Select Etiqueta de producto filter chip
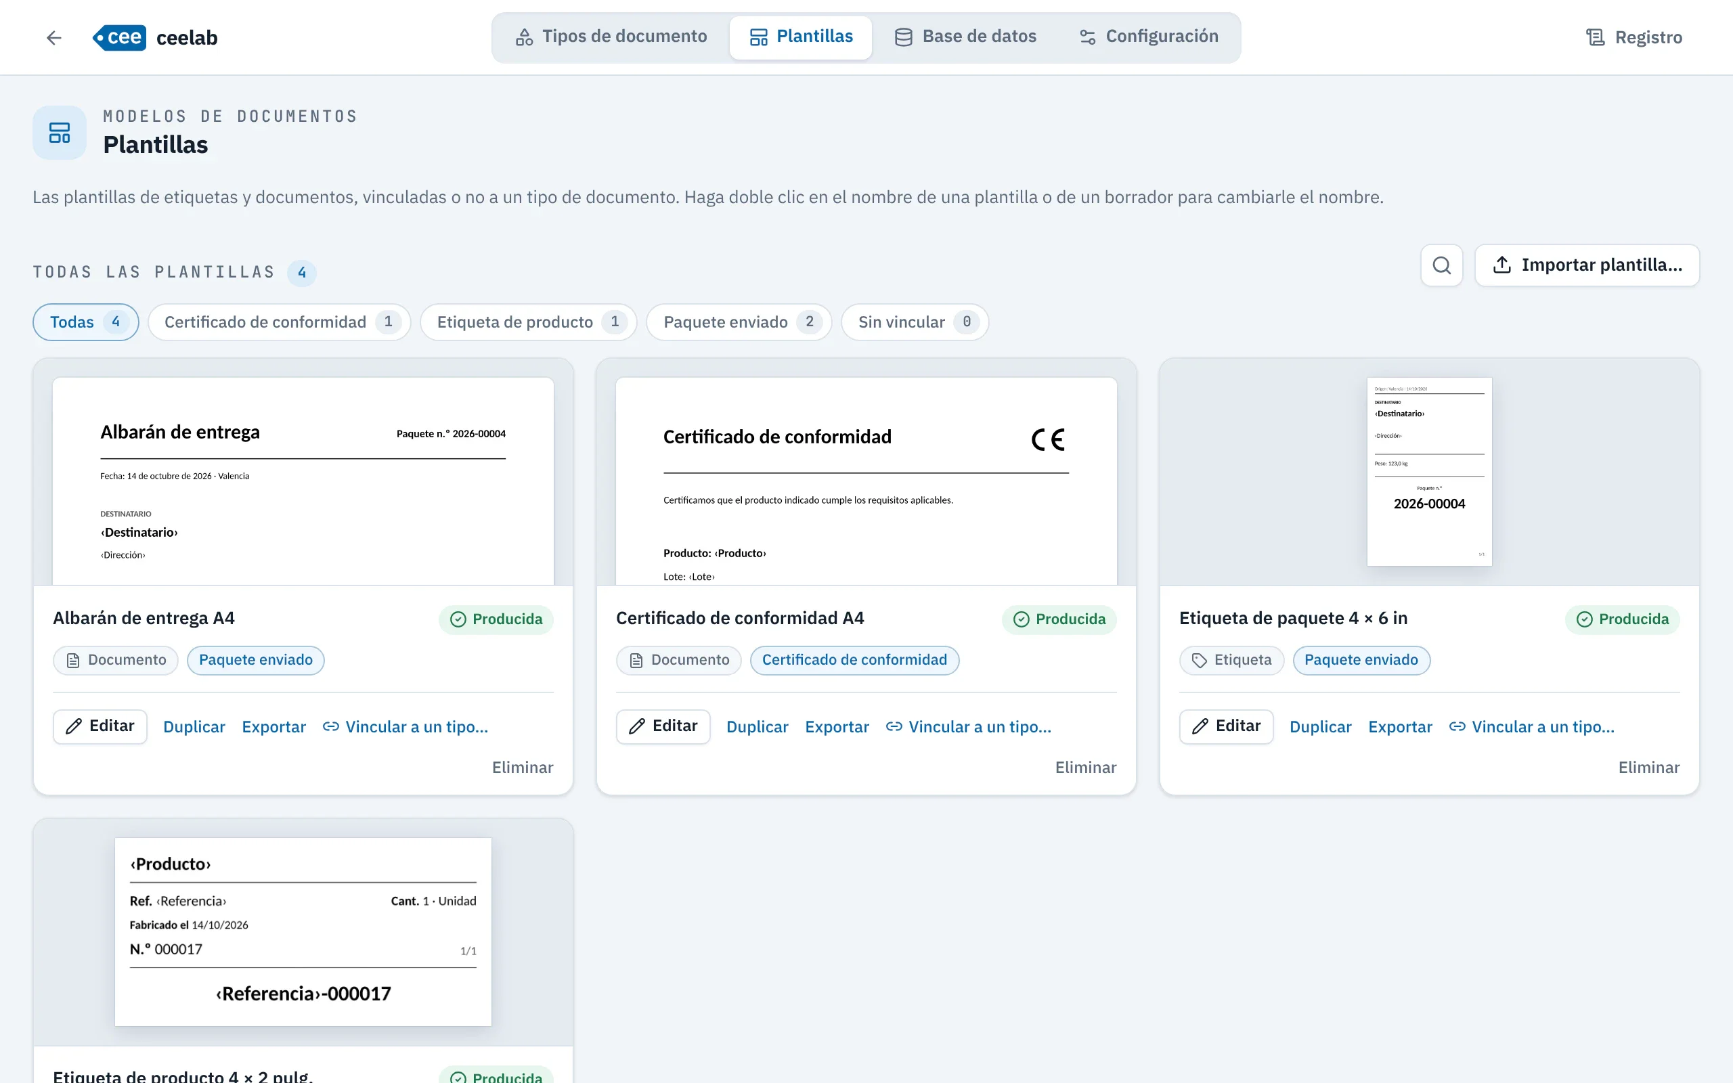This screenshot has height=1083, width=1733. coord(529,322)
